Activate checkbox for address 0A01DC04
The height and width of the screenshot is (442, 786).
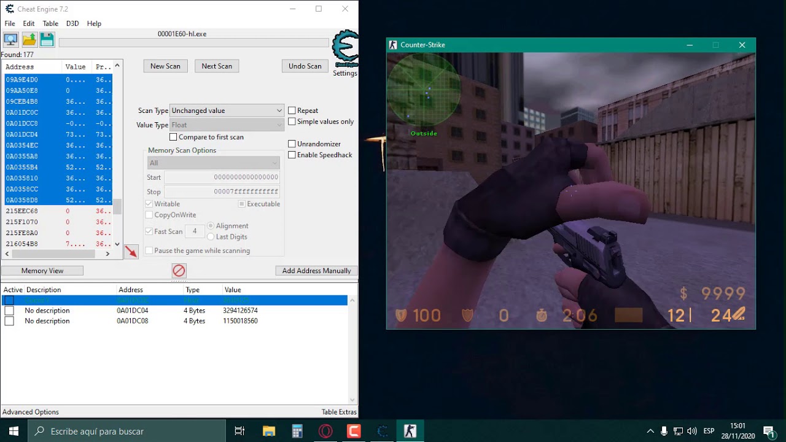[9, 311]
